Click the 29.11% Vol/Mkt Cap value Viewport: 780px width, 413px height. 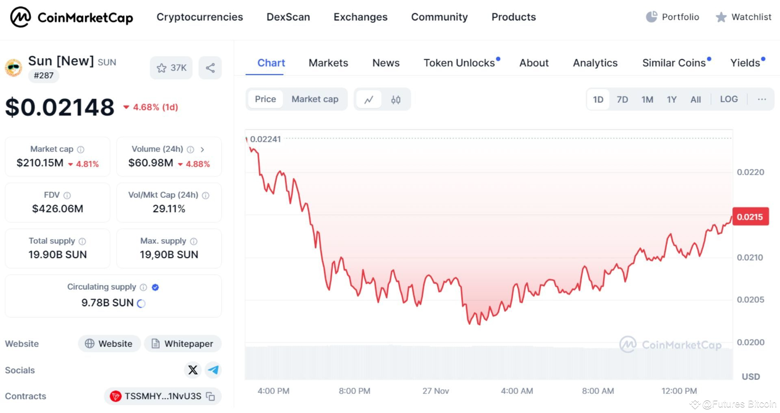pyautogui.click(x=169, y=209)
